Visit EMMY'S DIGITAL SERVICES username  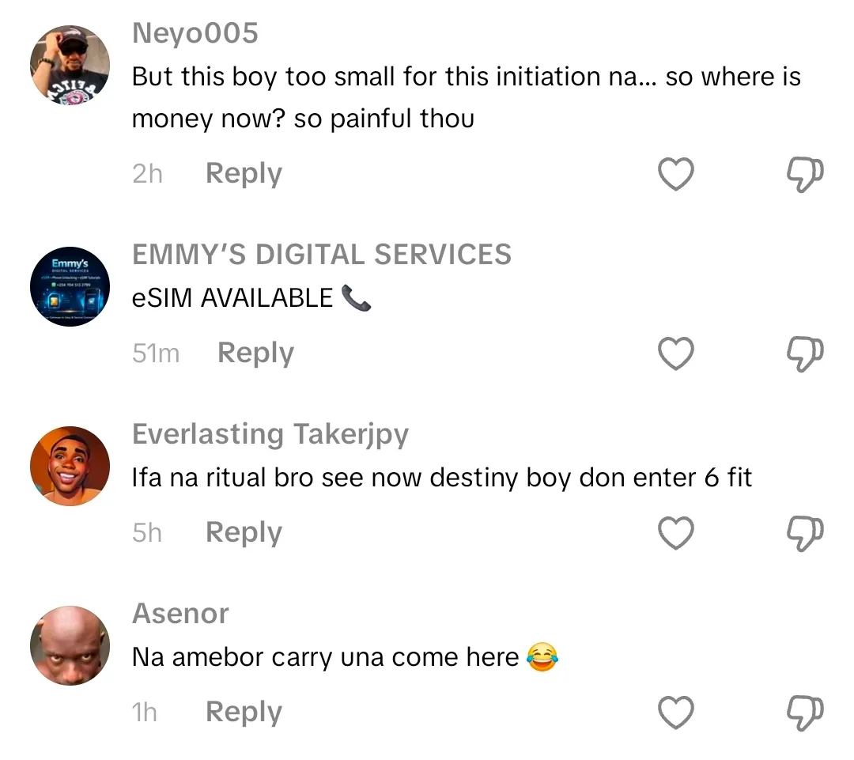(x=322, y=255)
